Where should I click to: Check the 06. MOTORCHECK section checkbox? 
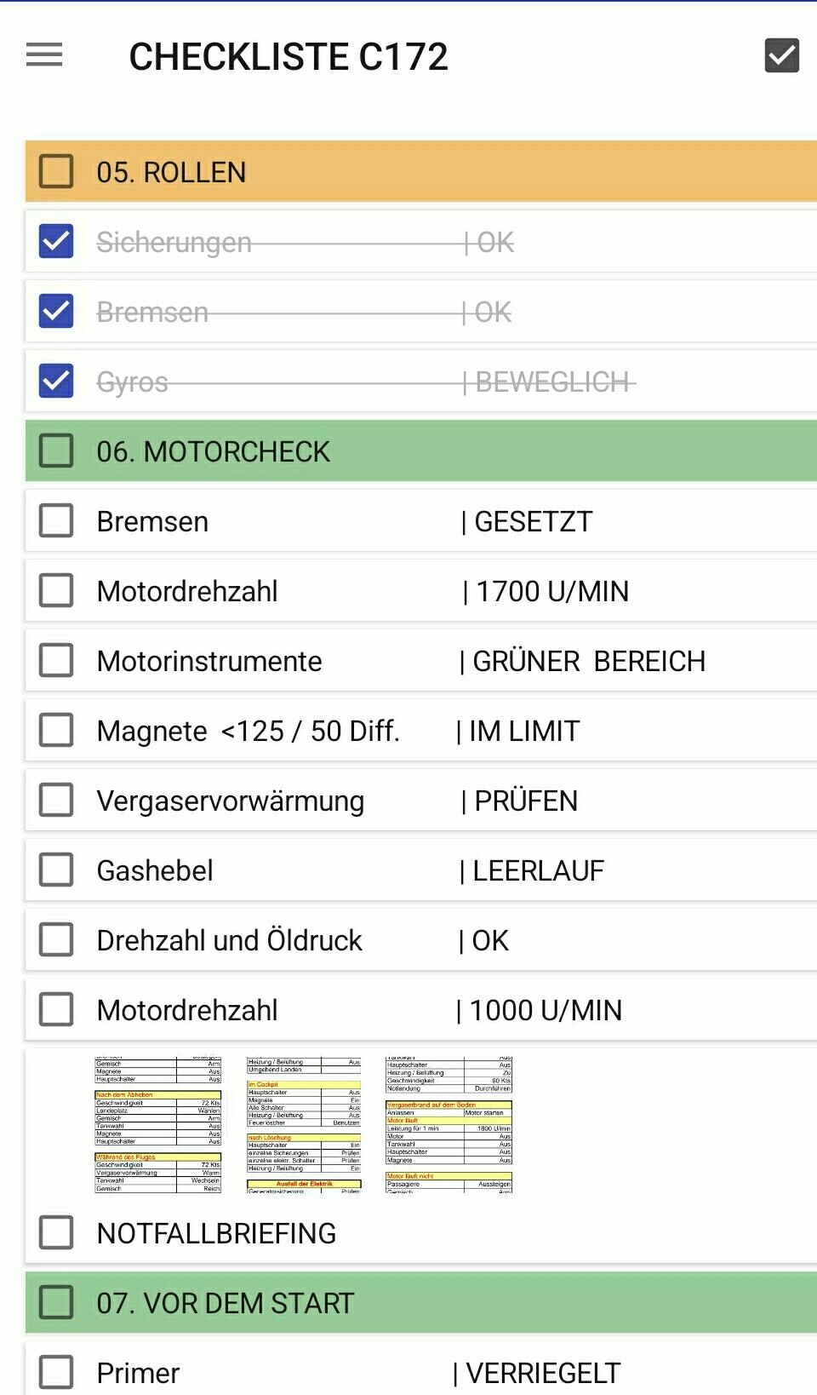click(56, 451)
